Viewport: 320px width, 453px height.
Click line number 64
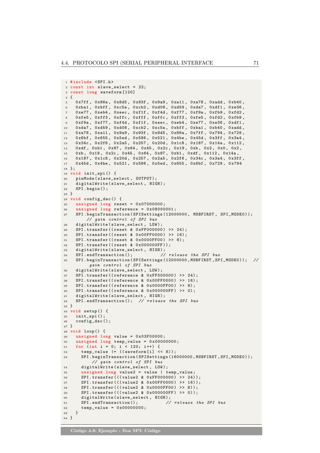65,418
